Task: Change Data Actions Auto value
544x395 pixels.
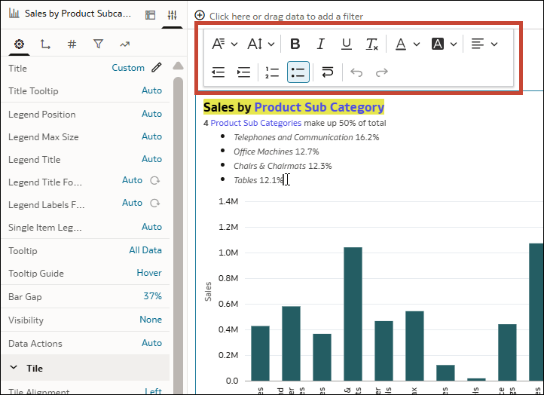Action: pos(151,342)
